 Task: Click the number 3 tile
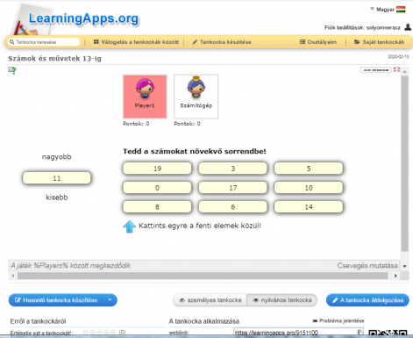(233, 169)
